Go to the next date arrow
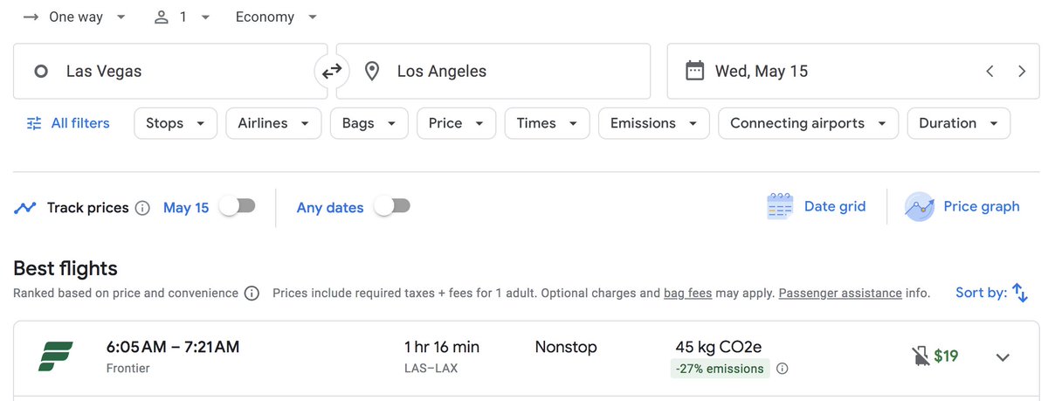Screen dimensions: 1048x401 [x=1022, y=72]
